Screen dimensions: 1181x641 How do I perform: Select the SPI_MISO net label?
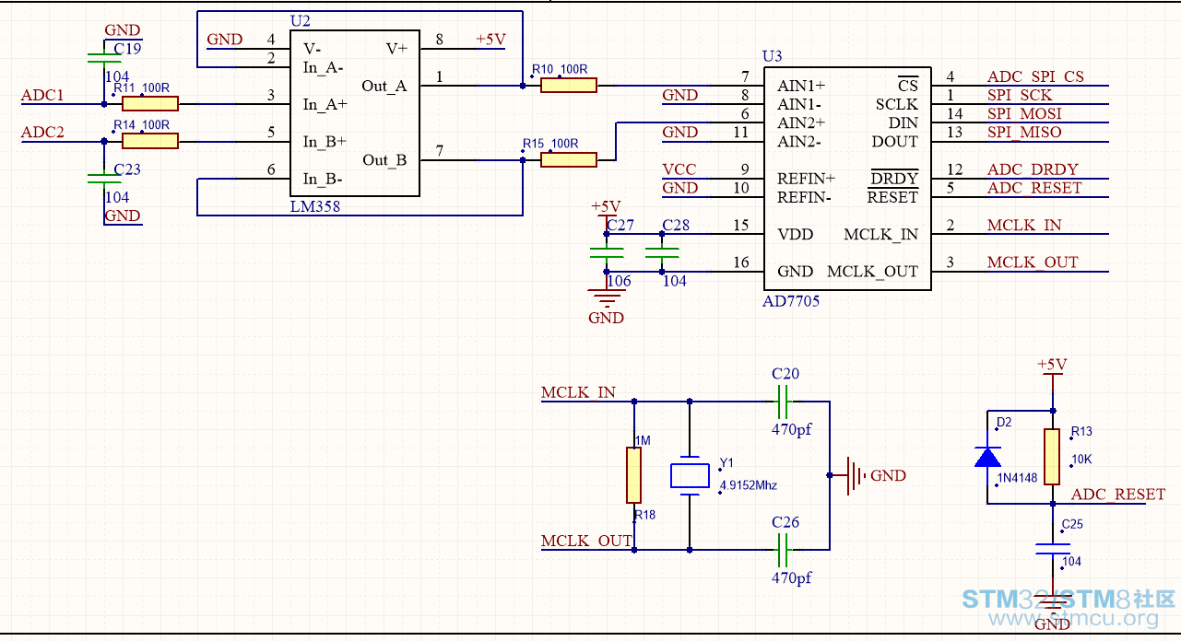(x=1024, y=132)
